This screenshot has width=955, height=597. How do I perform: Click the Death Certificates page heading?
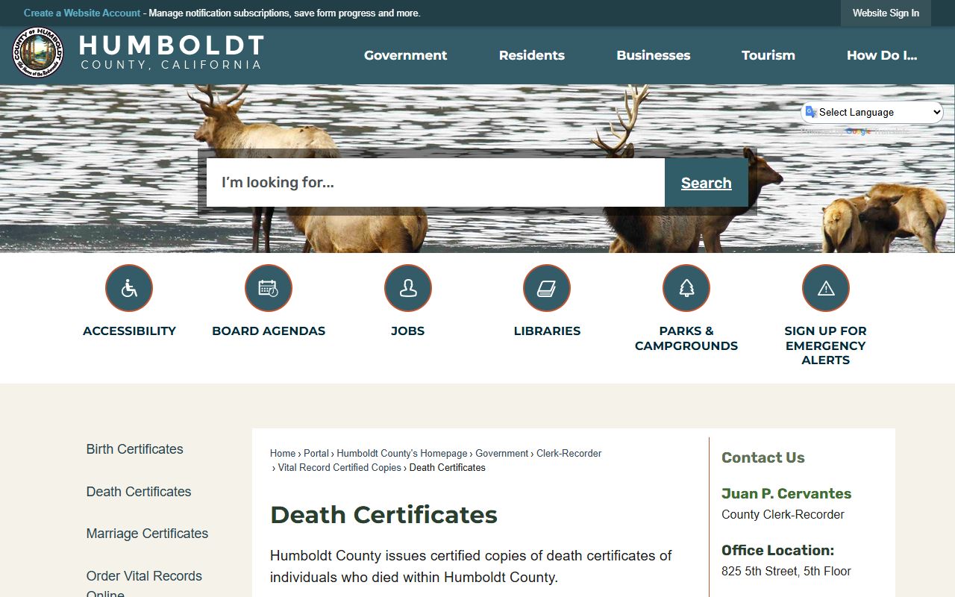[x=383, y=515]
